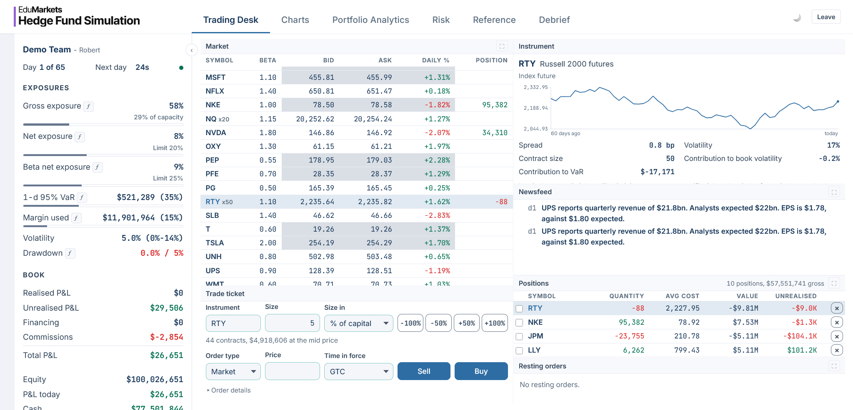Open the Risk tab
The width and height of the screenshot is (853, 410).
[x=441, y=20]
